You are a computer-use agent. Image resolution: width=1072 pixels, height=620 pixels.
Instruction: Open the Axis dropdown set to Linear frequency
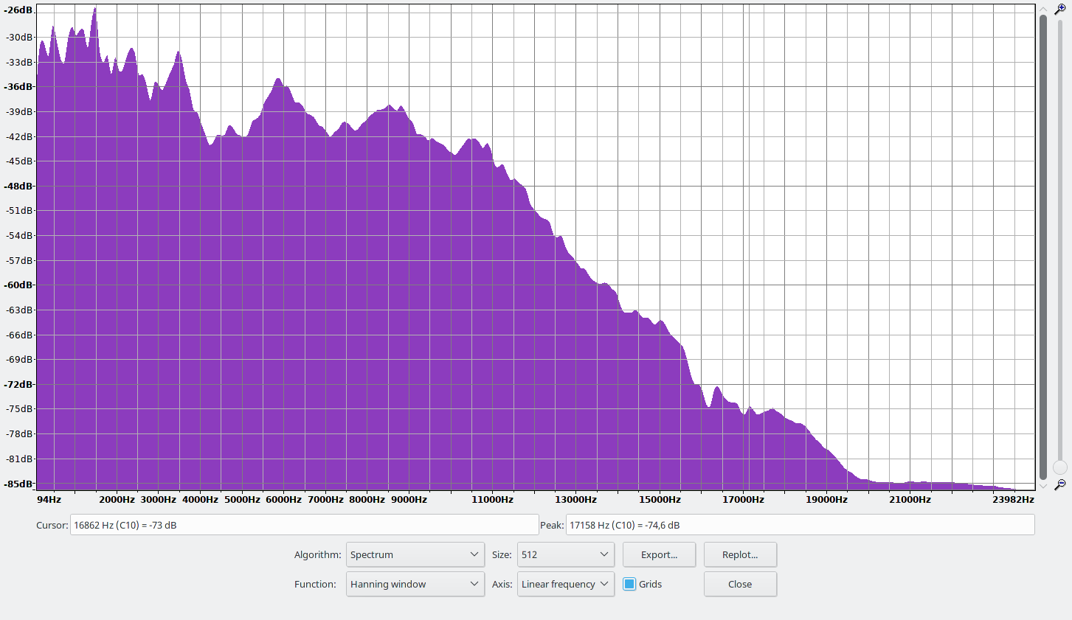(x=566, y=584)
